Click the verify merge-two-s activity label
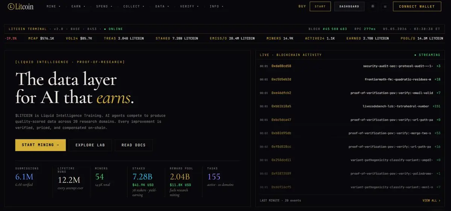Screen dimensions: 451x211 click(390, 133)
